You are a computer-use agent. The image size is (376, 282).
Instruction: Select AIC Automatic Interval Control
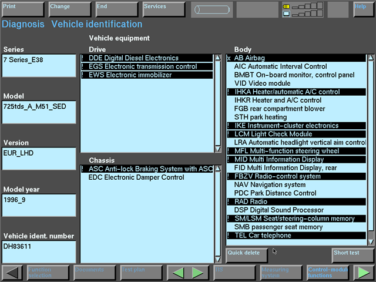[x=296, y=66]
